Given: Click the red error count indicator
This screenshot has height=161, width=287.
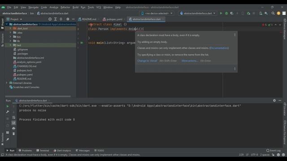Looking at the screenshot, I should [x=264, y=25].
